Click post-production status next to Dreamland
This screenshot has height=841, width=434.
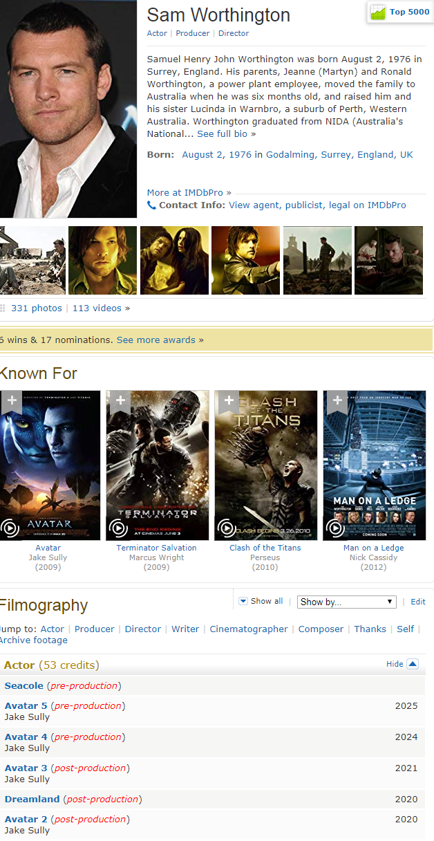coord(102,800)
